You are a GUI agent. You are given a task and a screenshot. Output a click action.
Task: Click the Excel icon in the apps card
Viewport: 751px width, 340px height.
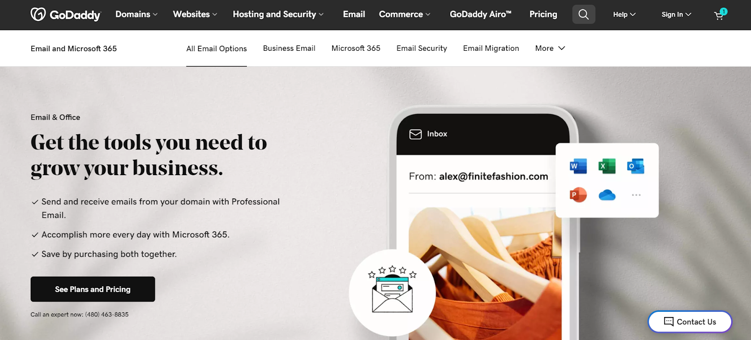point(607,166)
